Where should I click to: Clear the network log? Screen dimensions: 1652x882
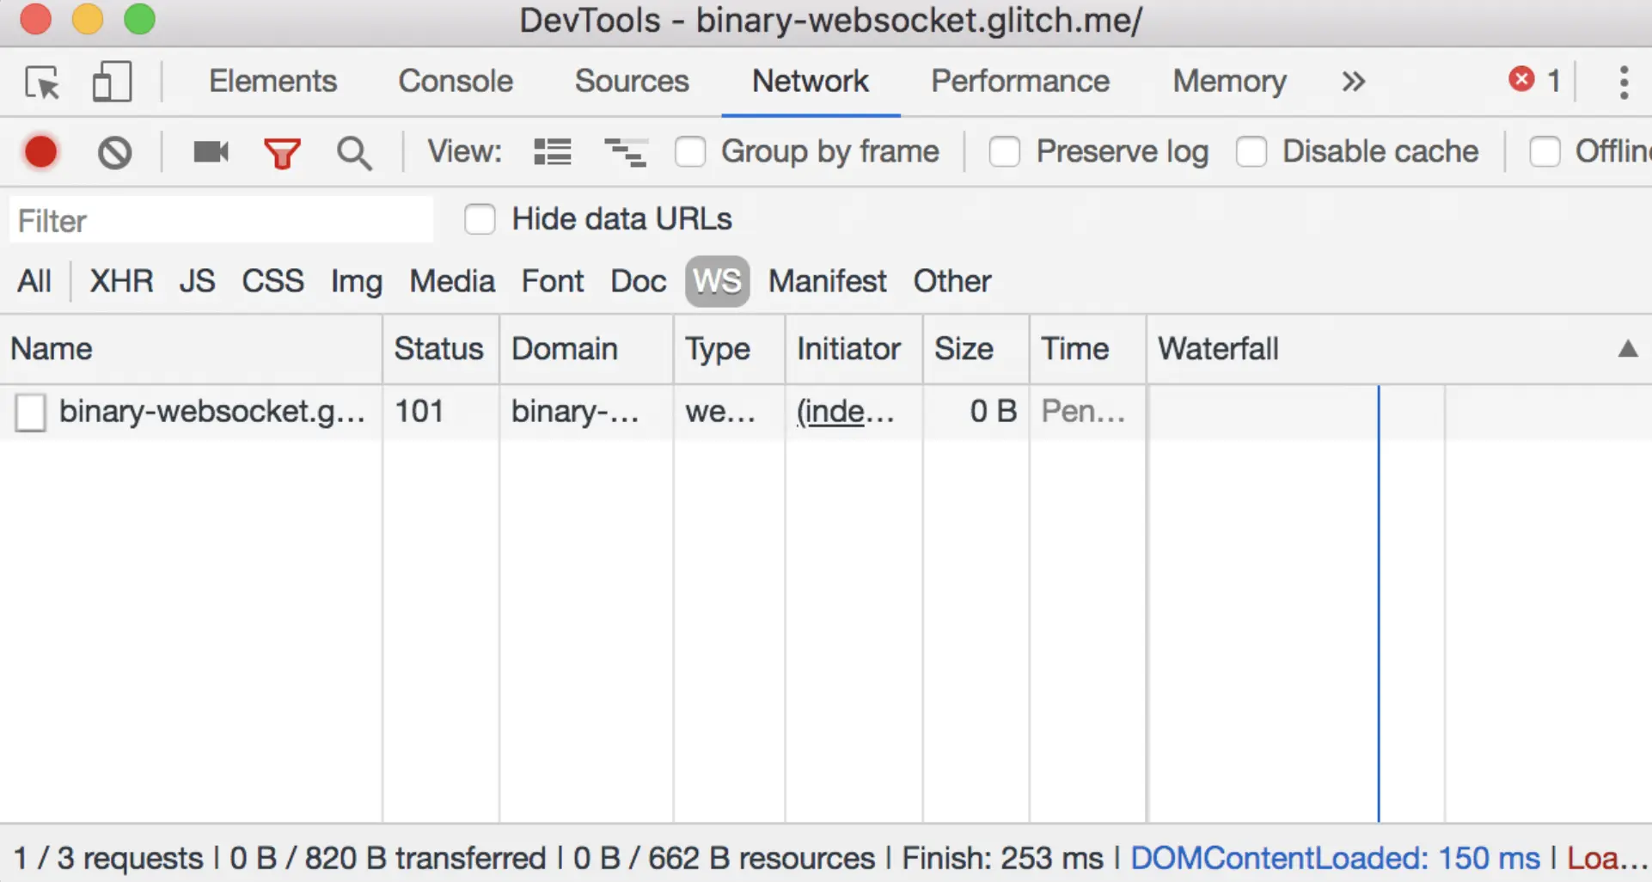coord(114,153)
